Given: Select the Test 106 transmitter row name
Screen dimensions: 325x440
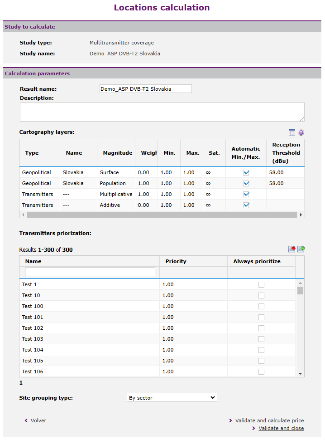Looking at the screenshot, I should click(x=33, y=372).
